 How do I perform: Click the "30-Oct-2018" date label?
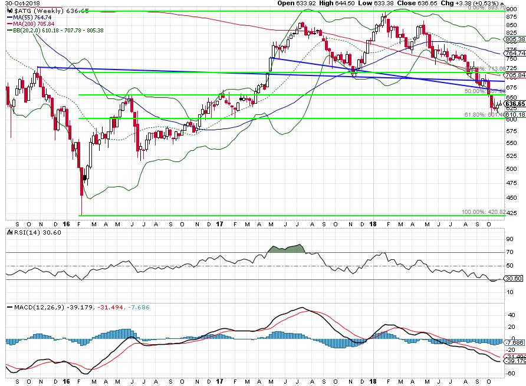point(22,4)
